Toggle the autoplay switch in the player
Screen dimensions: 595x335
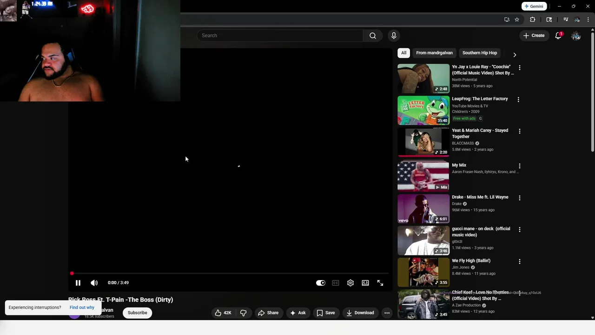click(321, 283)
